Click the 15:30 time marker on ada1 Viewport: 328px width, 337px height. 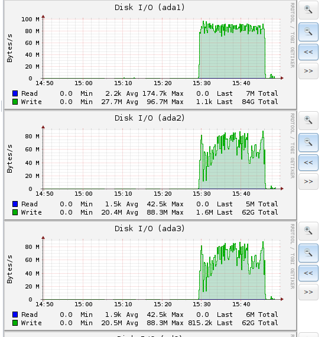pyautogui.click(x=202, y=83)
